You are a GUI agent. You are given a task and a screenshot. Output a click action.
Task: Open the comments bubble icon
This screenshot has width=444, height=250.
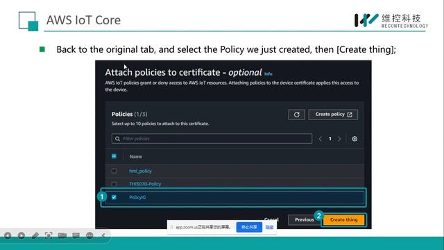(x=76, y=235)
